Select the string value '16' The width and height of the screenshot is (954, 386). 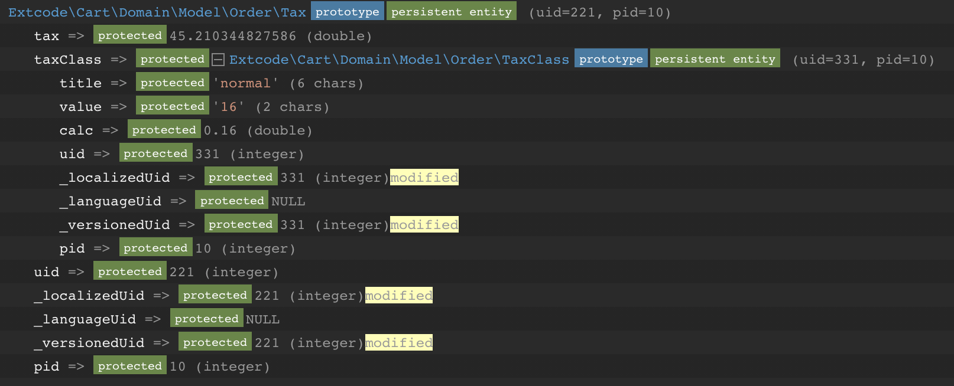point(229,107)
